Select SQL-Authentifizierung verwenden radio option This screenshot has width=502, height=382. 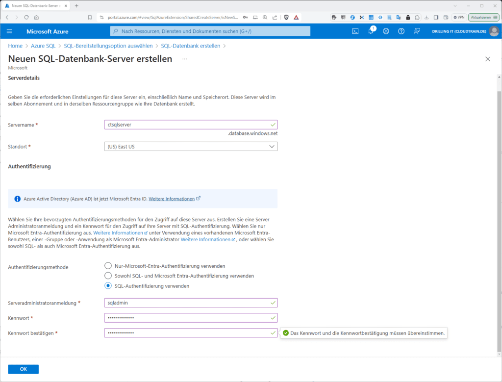pyautogui.click(x=108, y=285)
